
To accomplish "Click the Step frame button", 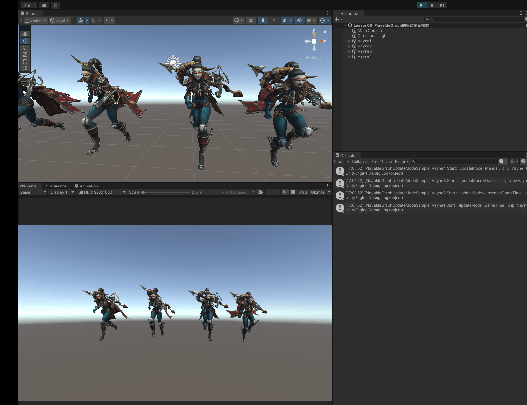I will 442,5.
